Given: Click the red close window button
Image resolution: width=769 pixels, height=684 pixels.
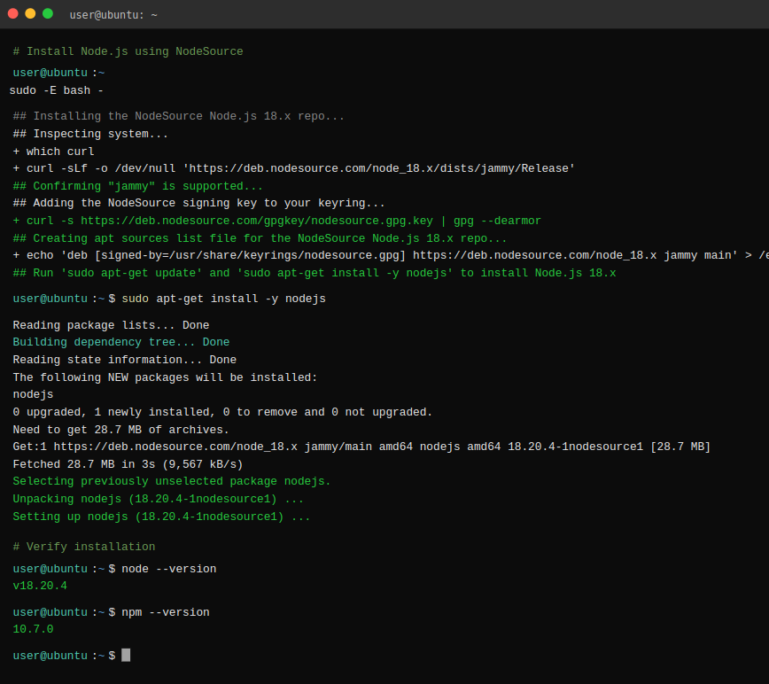Looking at the screenshot, I should [x=13, y=13].
